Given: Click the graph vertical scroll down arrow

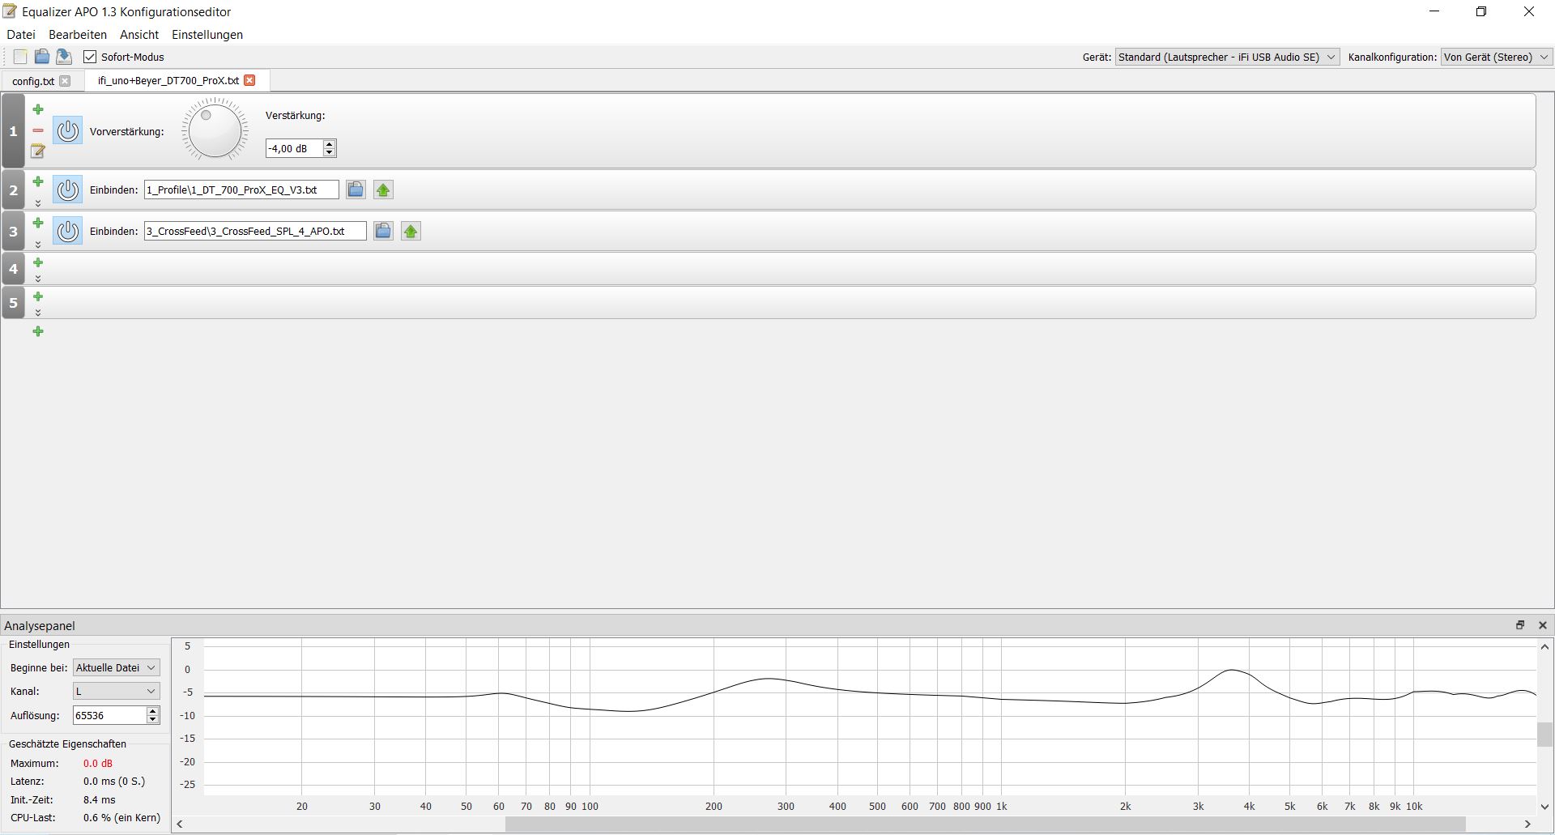Looking at the screenshot, I should (x=1544, y=807).
